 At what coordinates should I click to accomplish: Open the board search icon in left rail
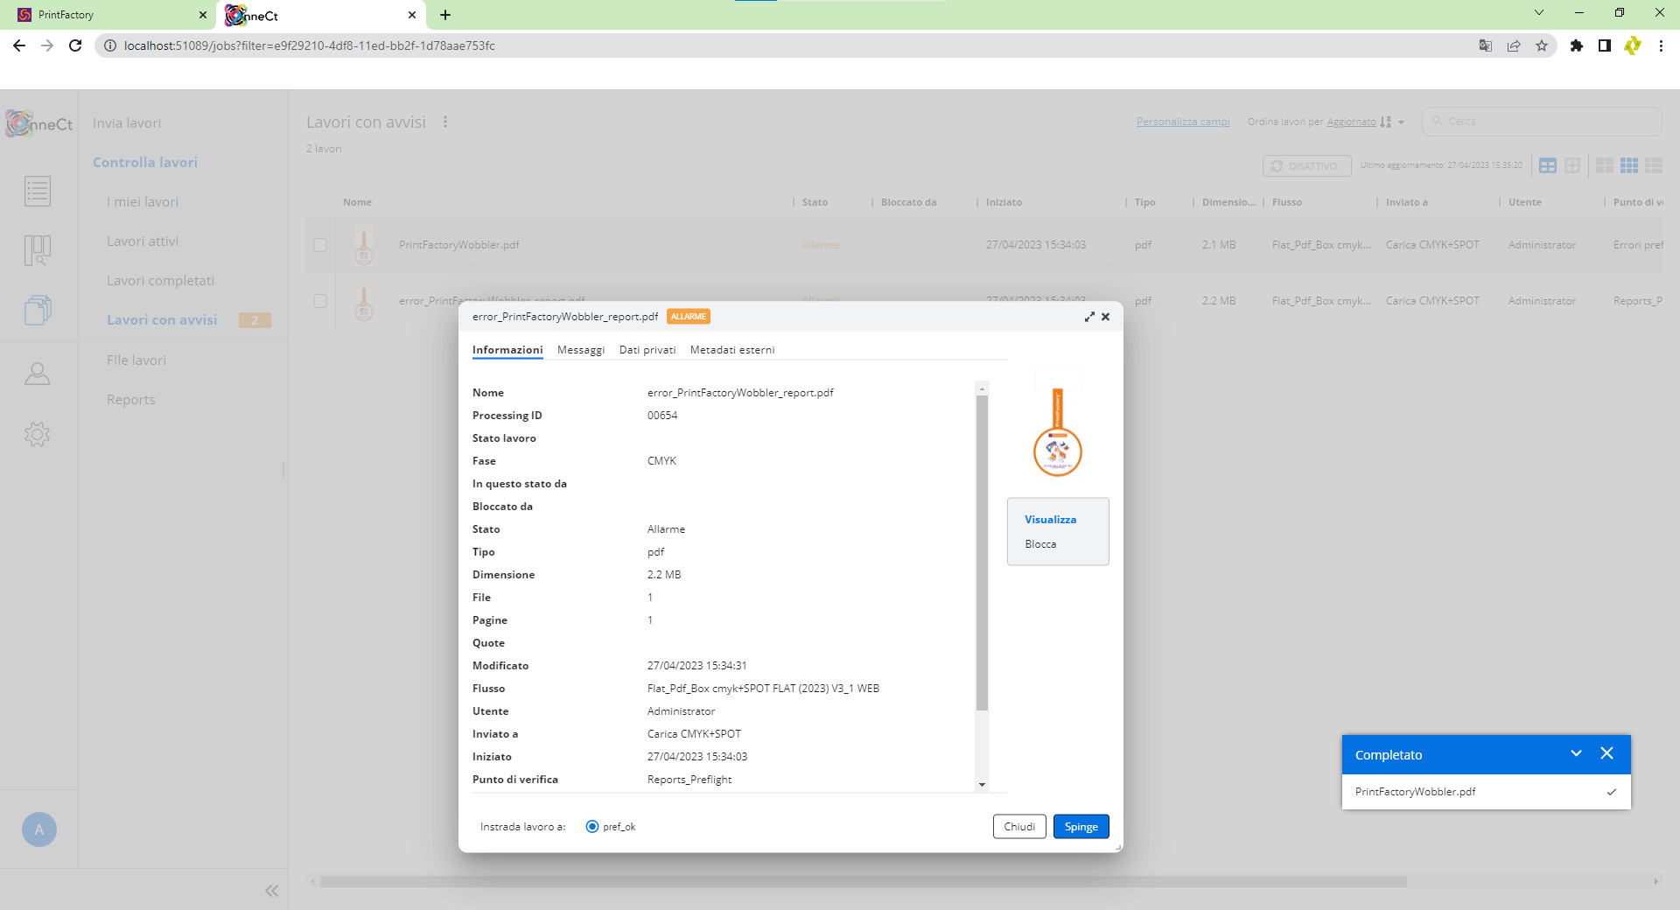pos(38,250)
